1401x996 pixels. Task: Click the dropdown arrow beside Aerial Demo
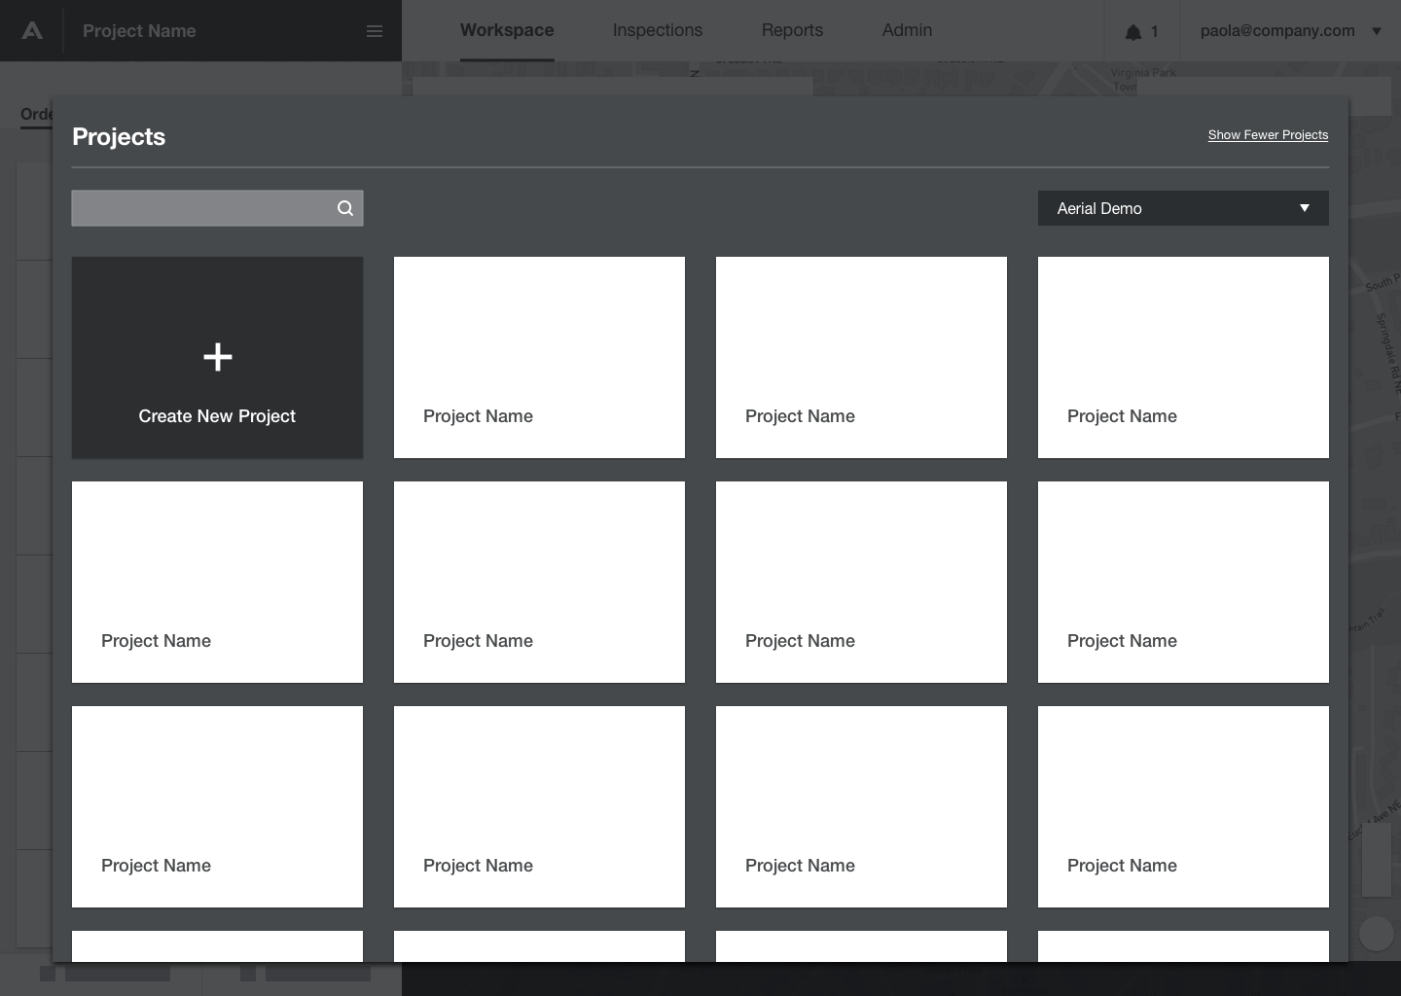pos(1305,207)
